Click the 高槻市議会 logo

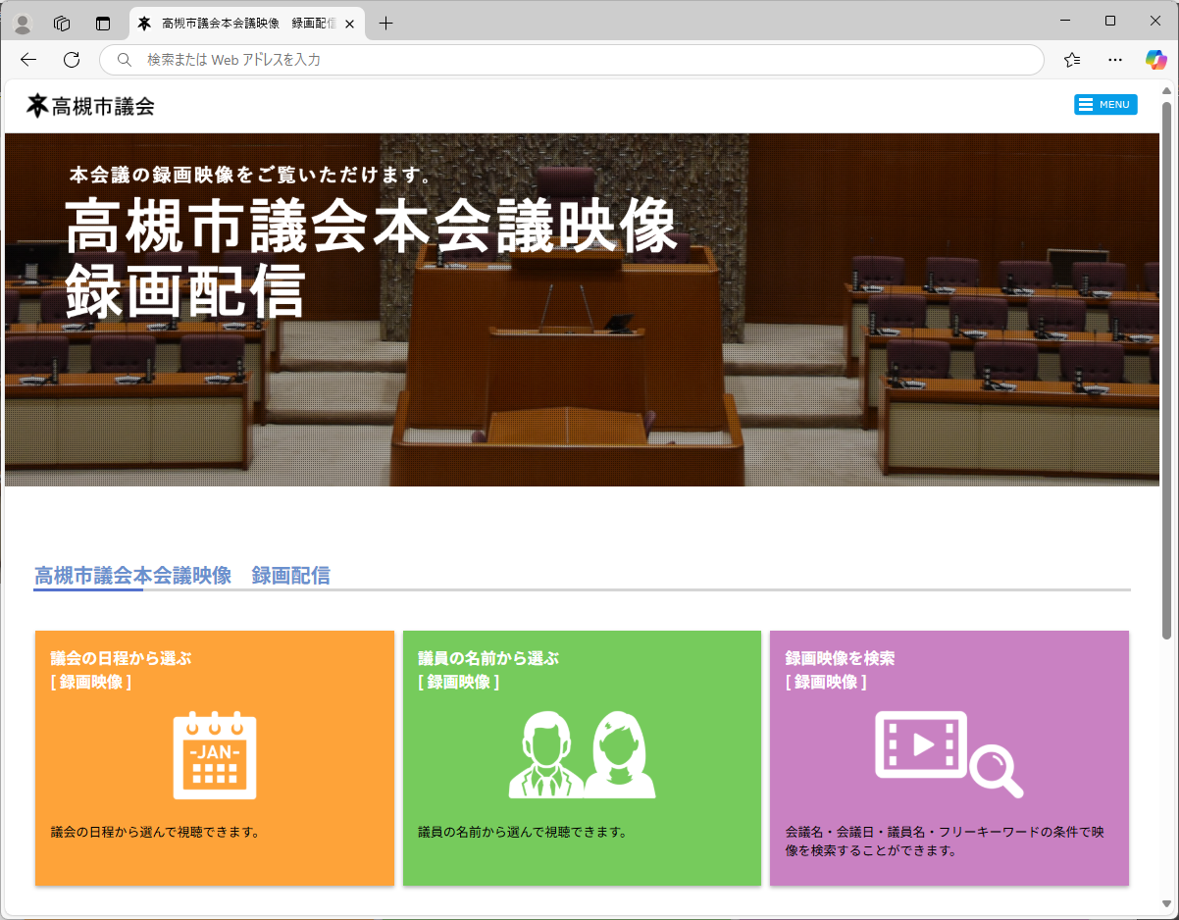pyautogui.click(x=90, y=106)
